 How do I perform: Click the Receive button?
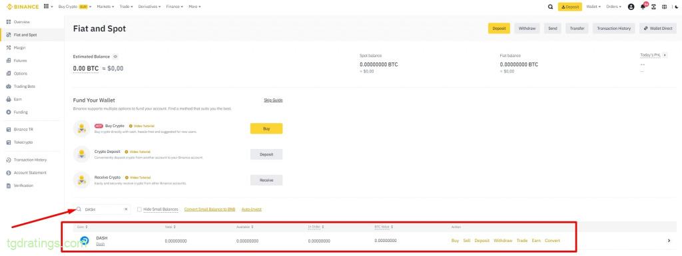[x=266, y=180]
